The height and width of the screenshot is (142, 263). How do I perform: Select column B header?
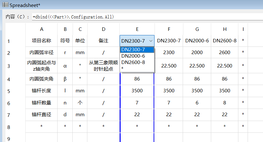coord(65,29)
